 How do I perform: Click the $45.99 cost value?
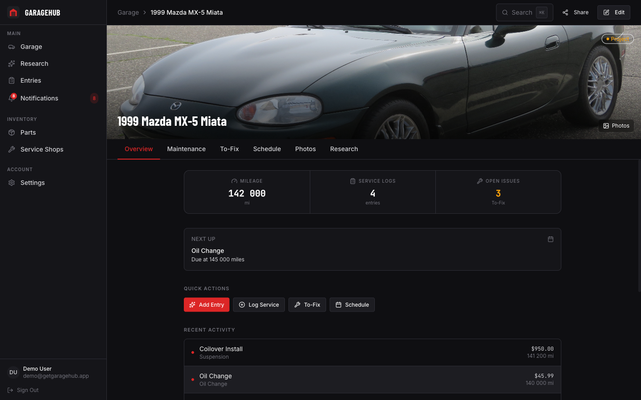click(x=544, y=376)
